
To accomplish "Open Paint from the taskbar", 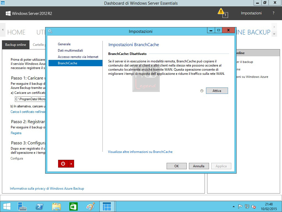I will pos(90,206).
